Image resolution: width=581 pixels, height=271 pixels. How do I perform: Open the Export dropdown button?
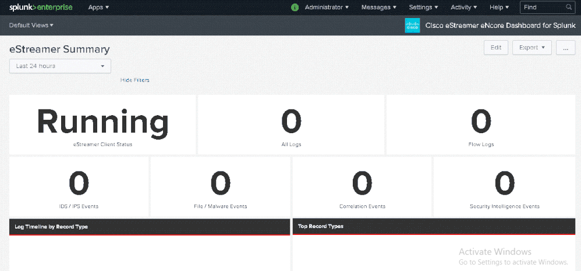pyautogui.click(x=532, y=47)
